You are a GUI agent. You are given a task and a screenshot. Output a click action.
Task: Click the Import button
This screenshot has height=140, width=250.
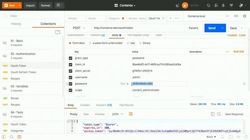(30, 5)
